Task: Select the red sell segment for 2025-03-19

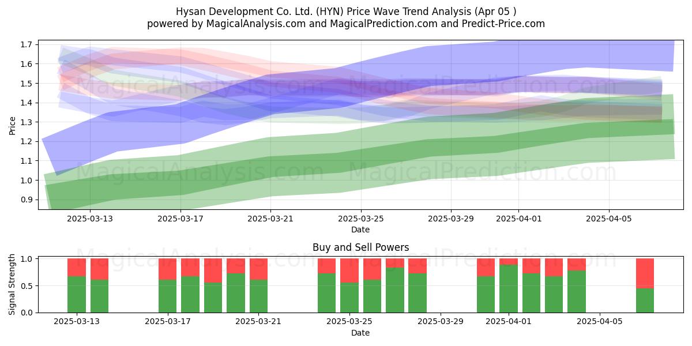Action: 213,271
